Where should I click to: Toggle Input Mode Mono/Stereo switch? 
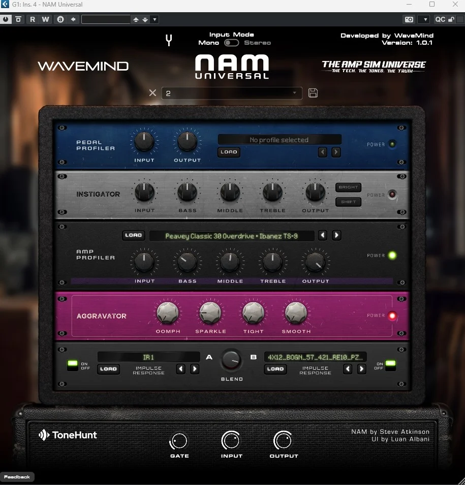tap(232, 43)
